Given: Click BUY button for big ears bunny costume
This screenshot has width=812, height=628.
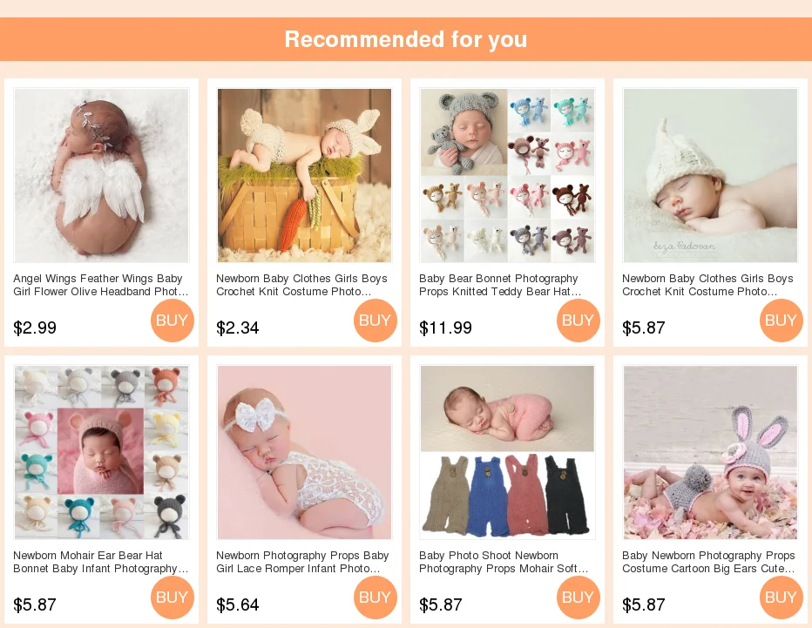Looking at the screenshot, I should tap(781, 598).
